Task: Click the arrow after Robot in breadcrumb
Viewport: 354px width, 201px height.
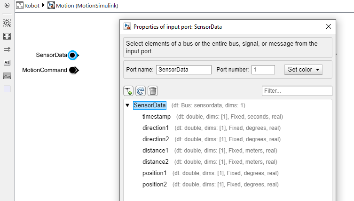Action: 43,6
